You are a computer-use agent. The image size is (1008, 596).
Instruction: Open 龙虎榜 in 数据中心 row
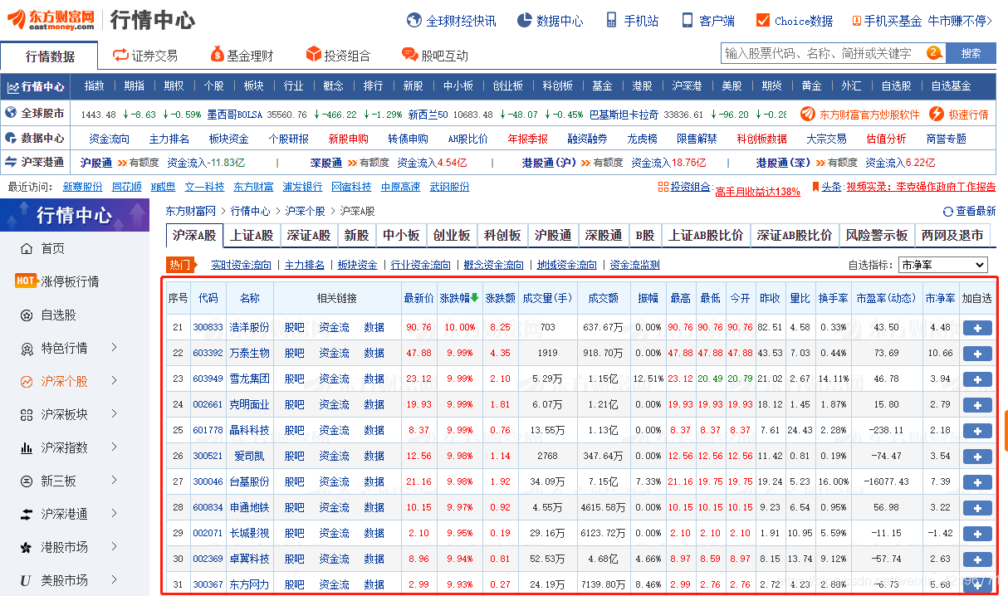coord(642,139)
